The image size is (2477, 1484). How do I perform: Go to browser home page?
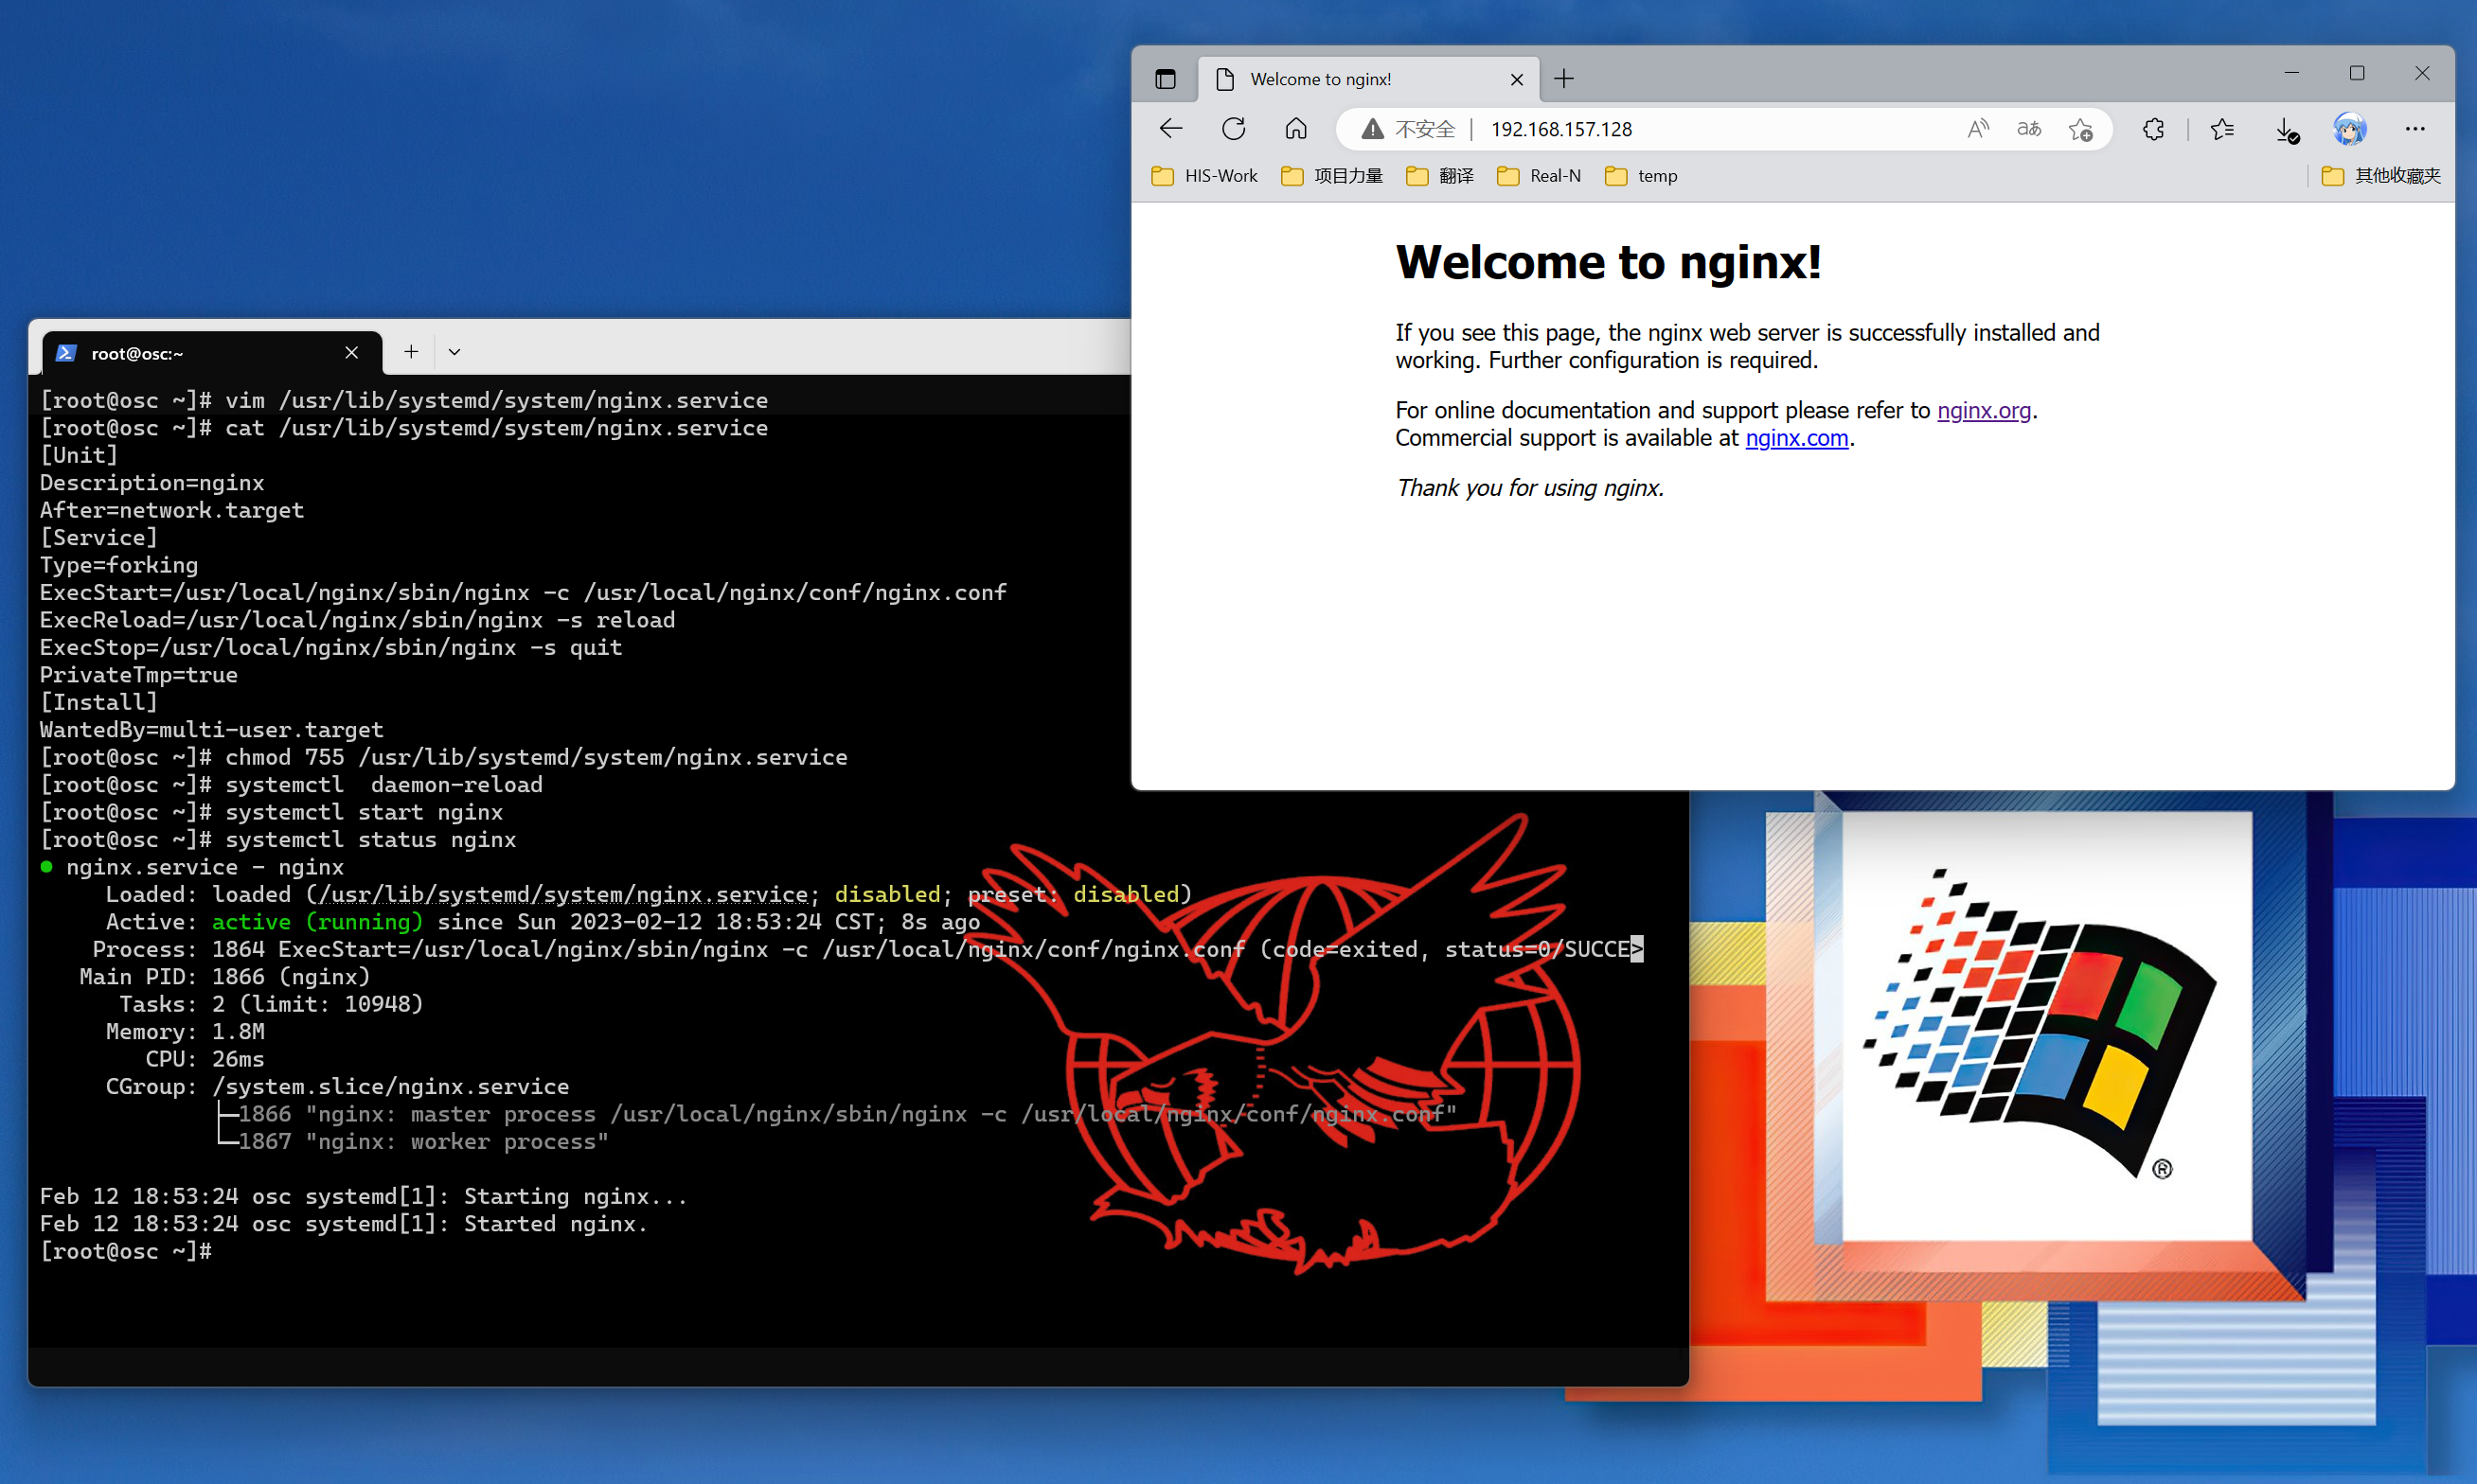point(1295,129)
